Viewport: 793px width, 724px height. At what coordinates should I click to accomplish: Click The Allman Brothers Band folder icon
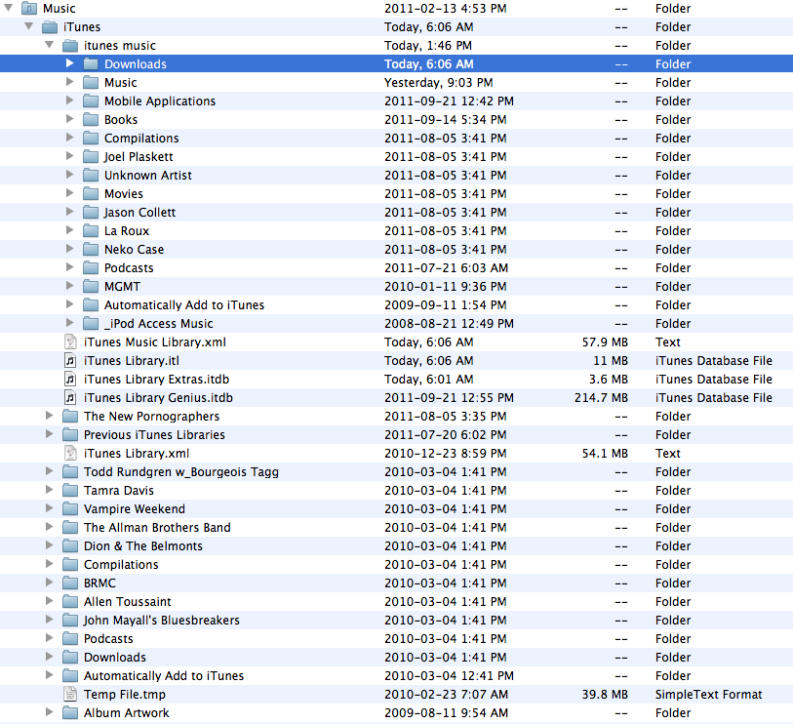pos(70,527)
